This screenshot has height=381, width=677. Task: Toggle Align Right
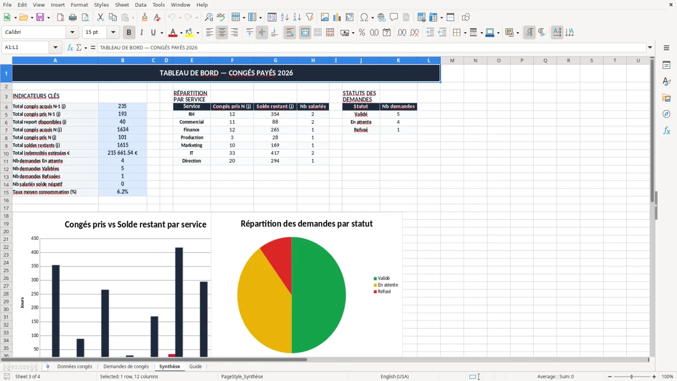click(234, 33)
